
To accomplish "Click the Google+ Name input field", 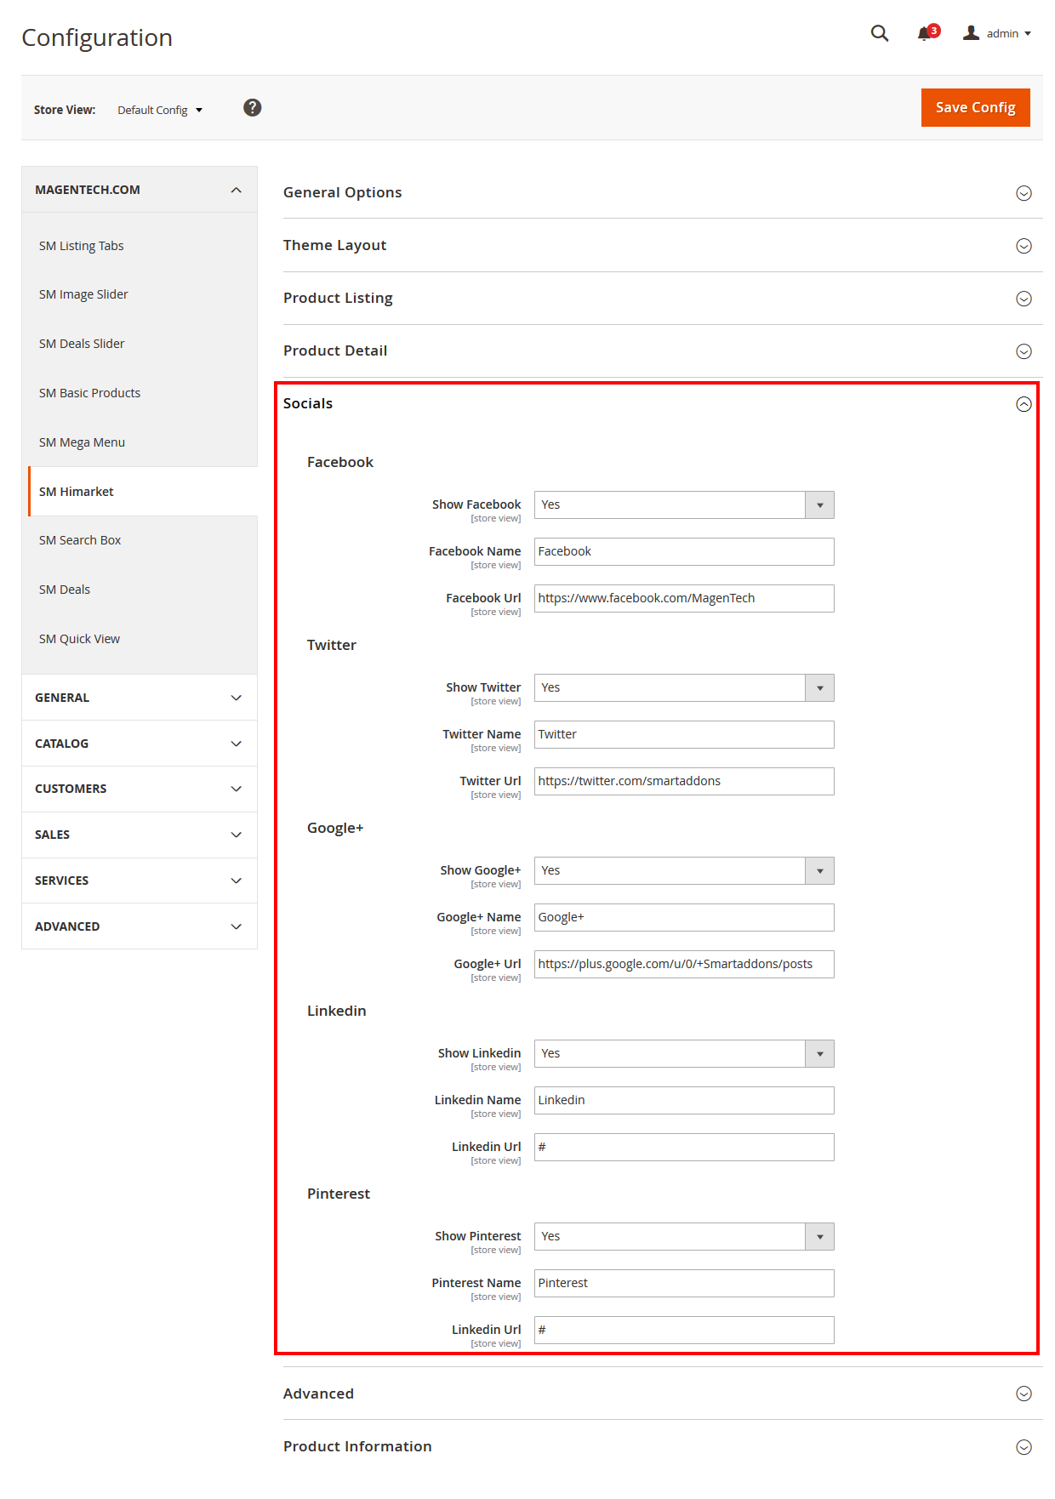I will click(684, 917).
